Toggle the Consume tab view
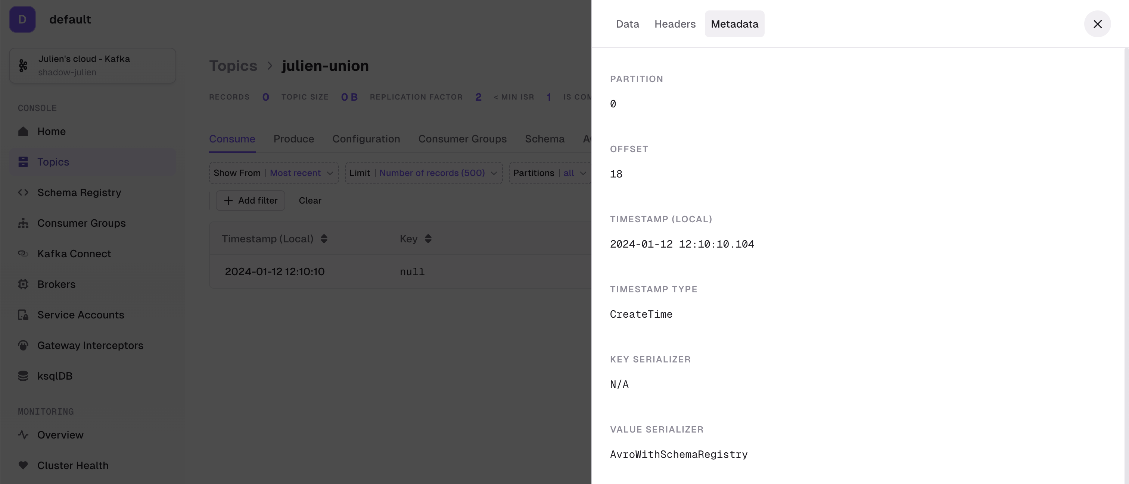1129x484 pixels. (232, 139)
